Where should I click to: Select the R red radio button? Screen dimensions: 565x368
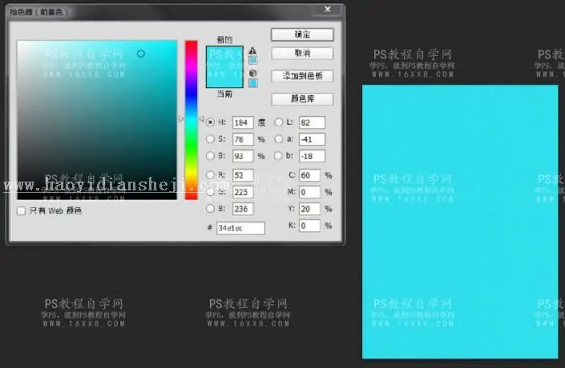210,175
